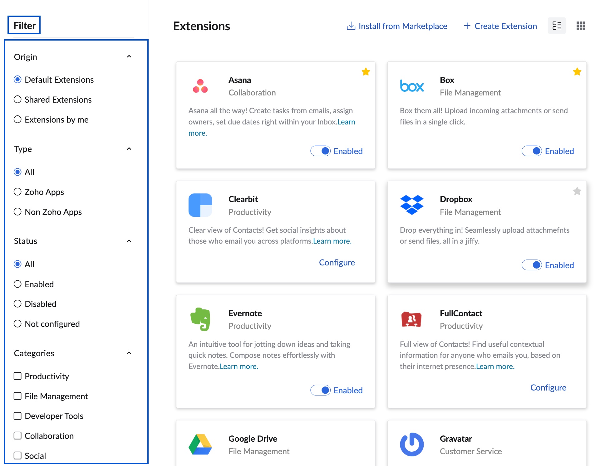Expand the Type filter section
This screenshot has width=610, height=466.
(x=129, y=149)
